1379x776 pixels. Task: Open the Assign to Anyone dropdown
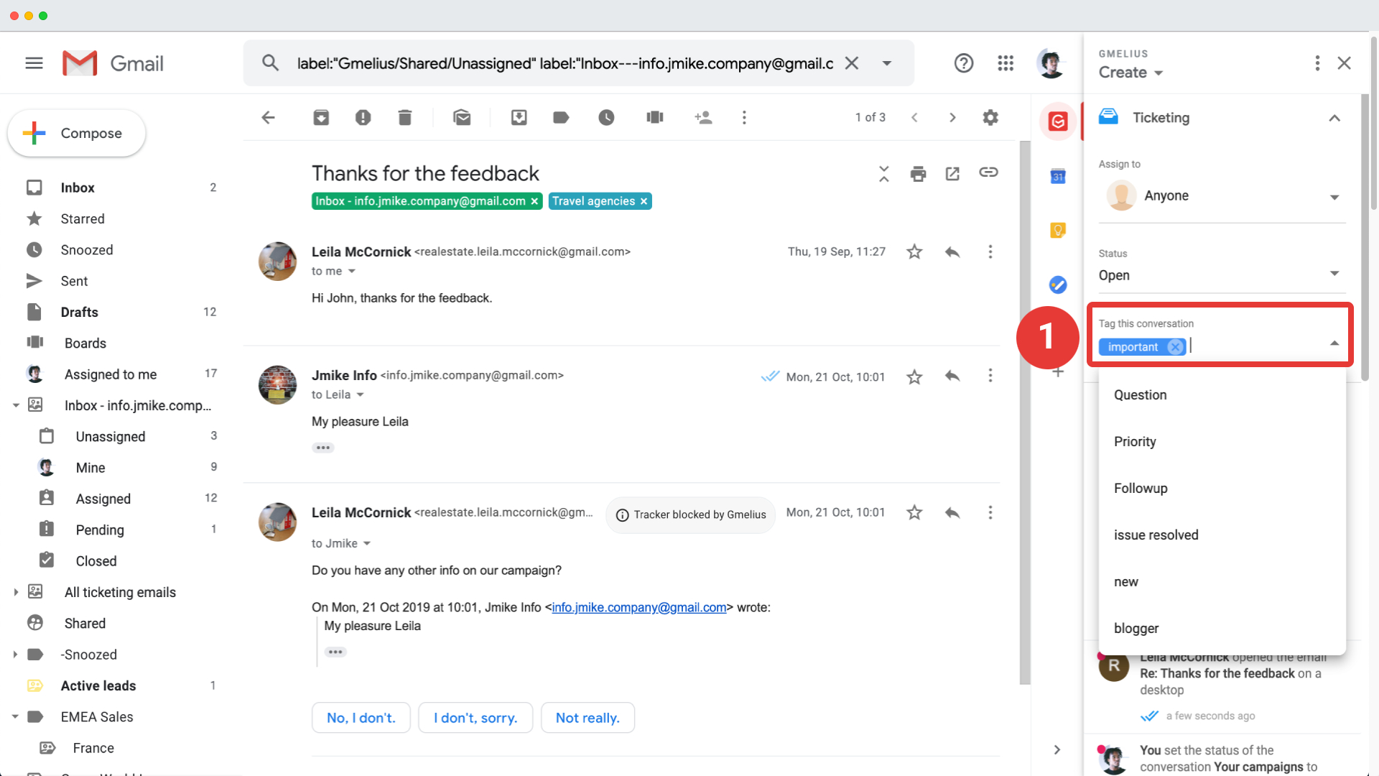click(1222, 196)
